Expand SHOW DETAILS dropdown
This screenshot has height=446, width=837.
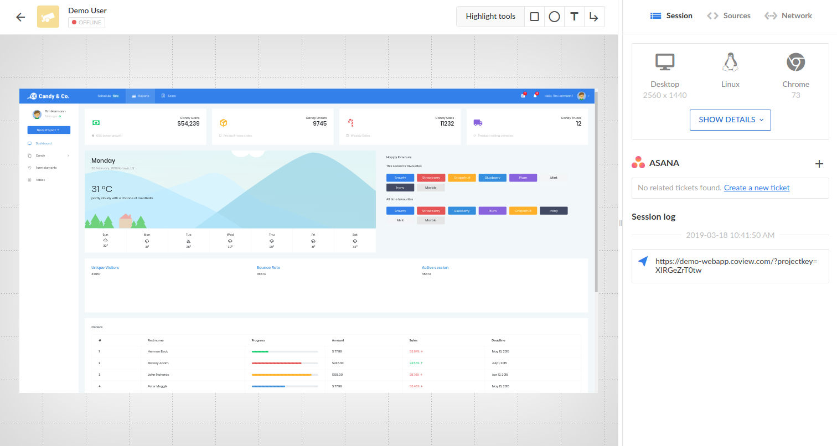coord(730,120)
